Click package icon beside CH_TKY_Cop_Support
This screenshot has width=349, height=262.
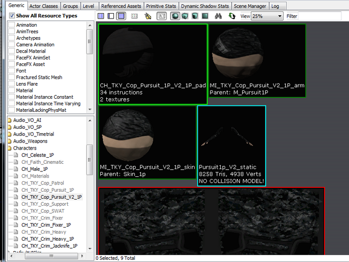point(16,204)
